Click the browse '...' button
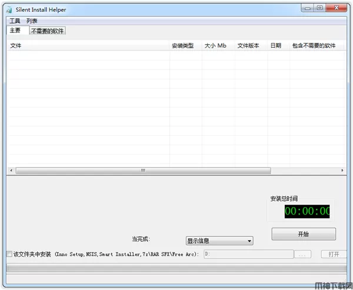The height and width of the screenshot is (290, 353). [x=303, y=255]
